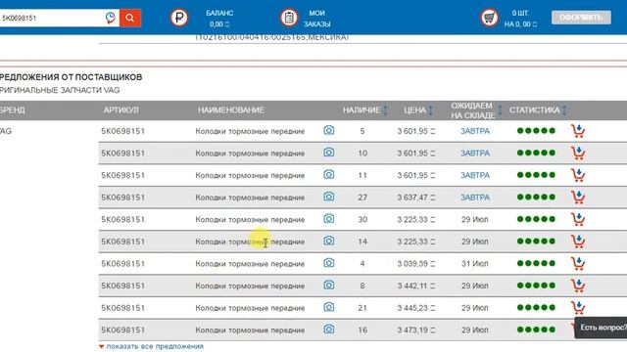Click price 3 225,33 in quantity 30 row
Image resolution: width=627 pixels, height=352 pixels.
(415, 219)
